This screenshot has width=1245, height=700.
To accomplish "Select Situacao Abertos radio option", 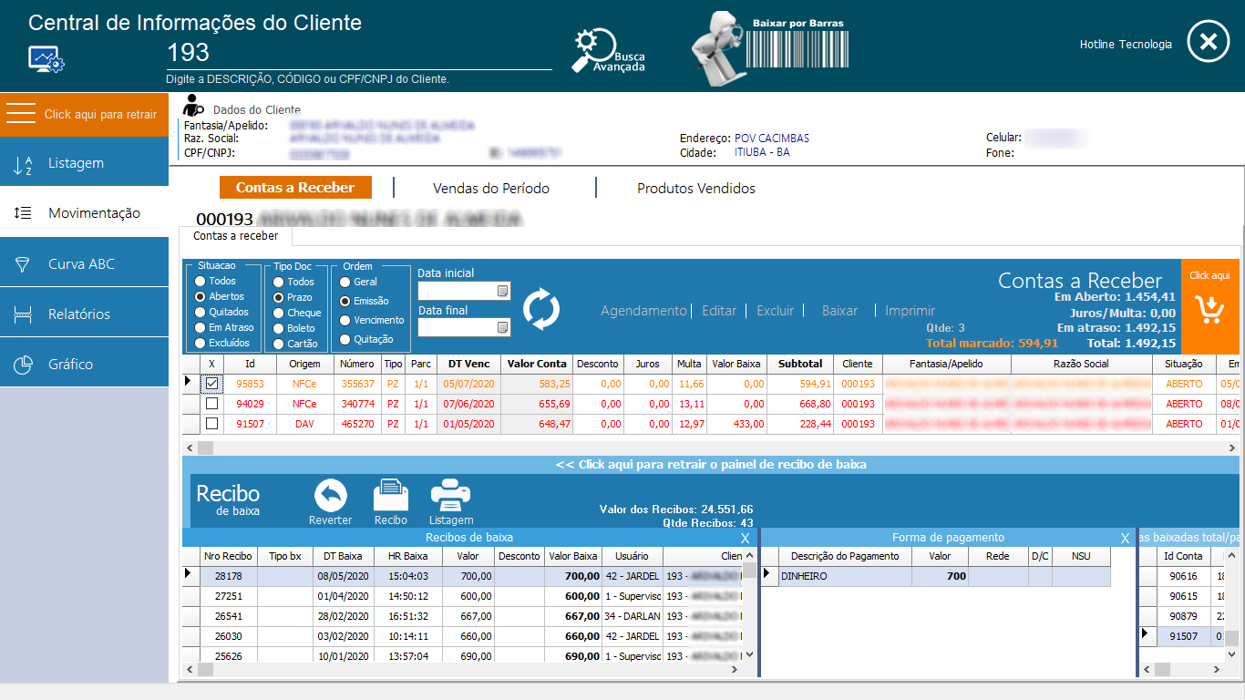I will coord(200,297).
